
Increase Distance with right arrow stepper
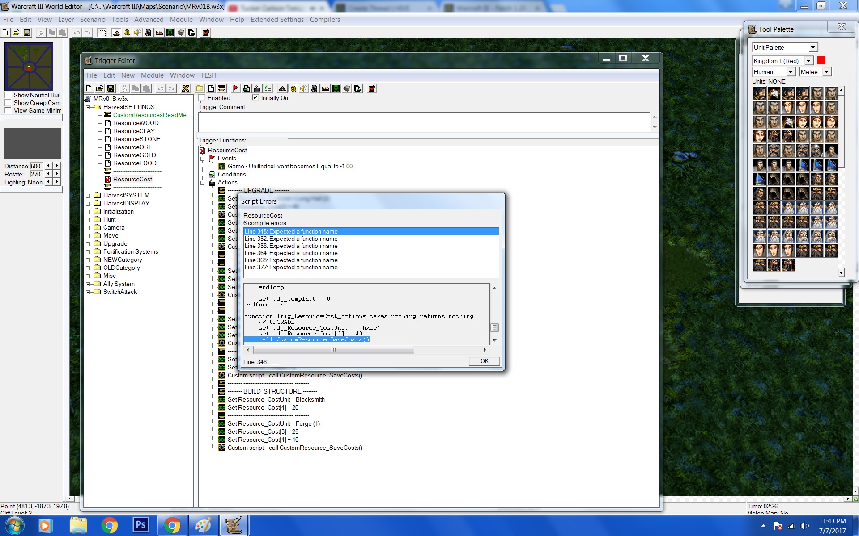click(57, 166)
